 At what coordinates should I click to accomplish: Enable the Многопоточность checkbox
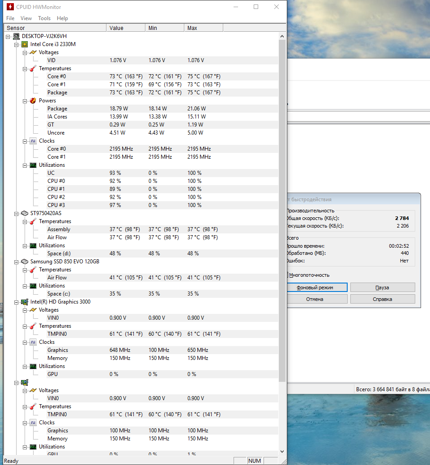point(288,275)
